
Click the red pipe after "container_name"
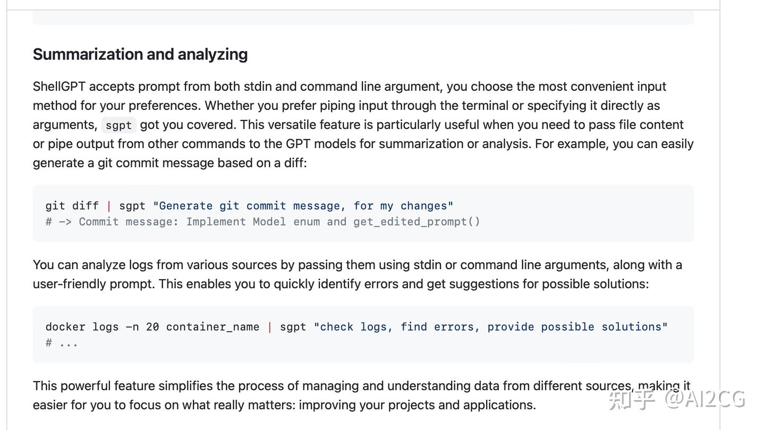point(270,327)
